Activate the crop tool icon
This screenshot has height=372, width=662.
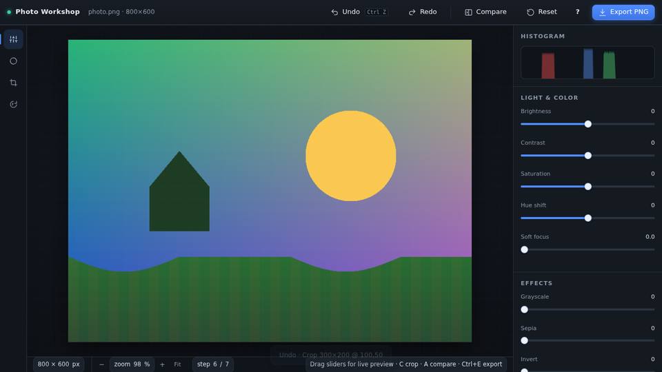coord(14,83)
